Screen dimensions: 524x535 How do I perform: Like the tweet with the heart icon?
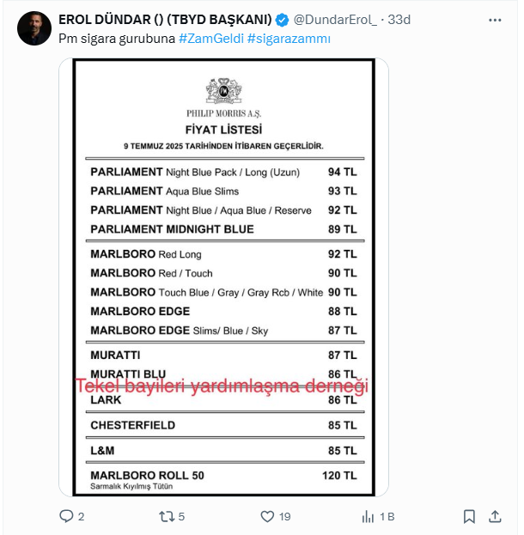[x=267, y=517]
